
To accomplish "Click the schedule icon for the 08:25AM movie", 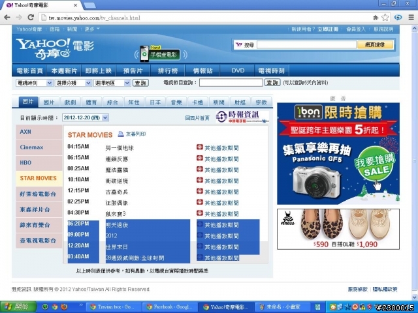I will 200,169.
